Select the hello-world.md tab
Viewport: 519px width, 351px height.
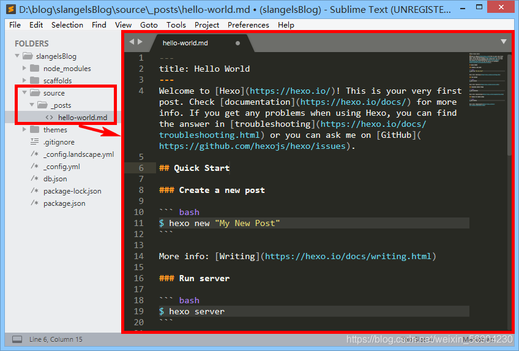201,43
